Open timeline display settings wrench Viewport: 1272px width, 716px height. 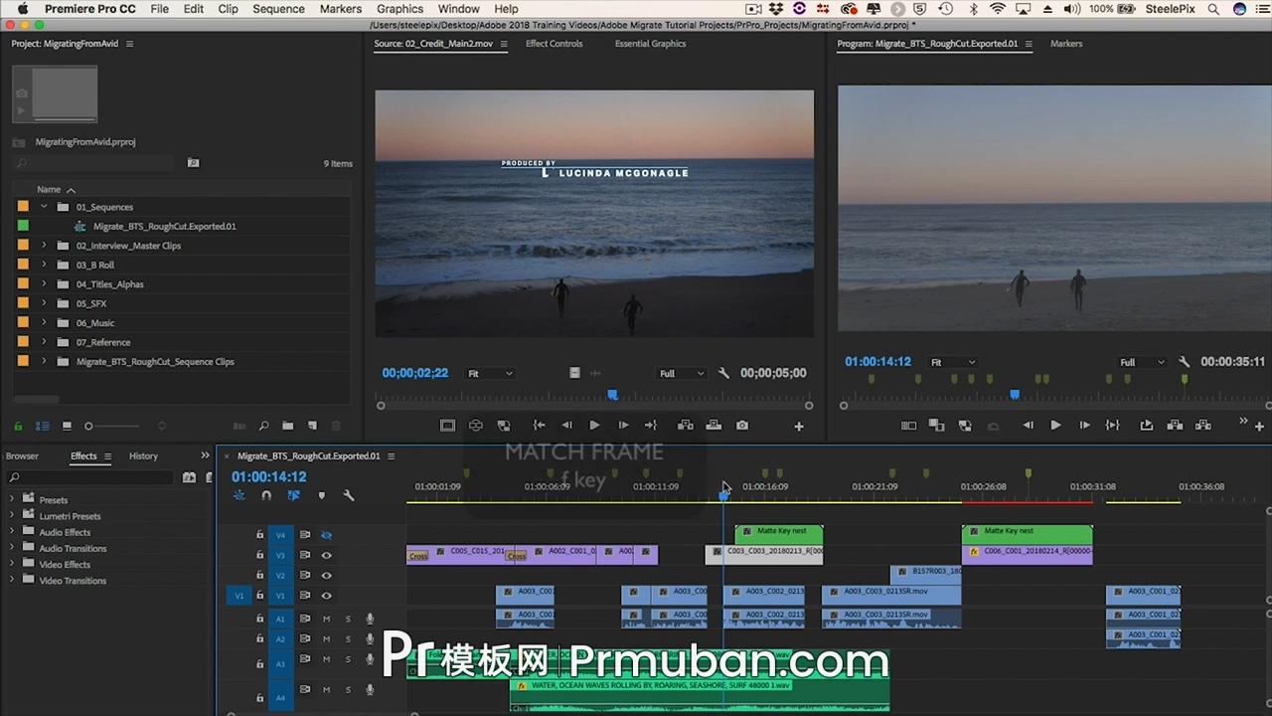(x=349, y=495)
